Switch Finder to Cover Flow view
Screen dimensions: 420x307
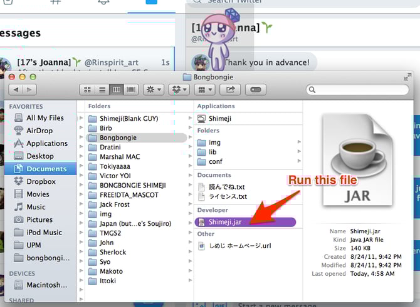point(131,89)
